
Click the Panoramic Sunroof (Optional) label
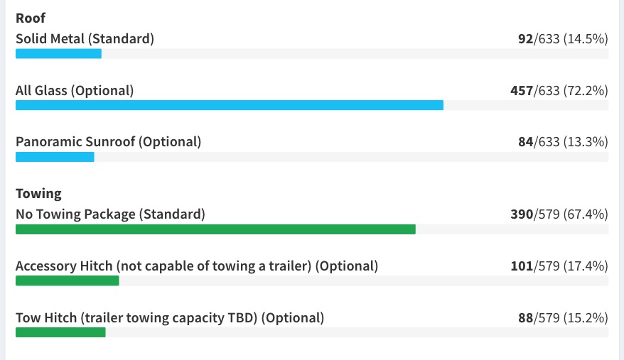[x=108, y=142]
